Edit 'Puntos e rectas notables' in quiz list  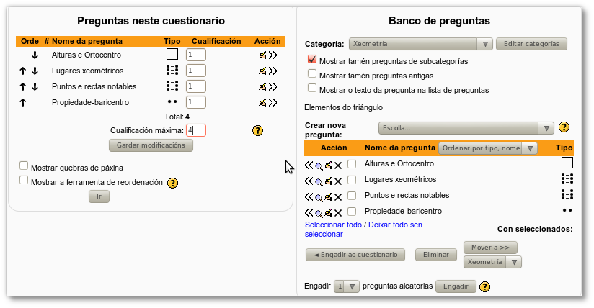pyautogui.click(x=263, y=86)
